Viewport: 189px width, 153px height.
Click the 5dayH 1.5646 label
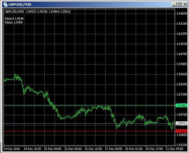14,19
